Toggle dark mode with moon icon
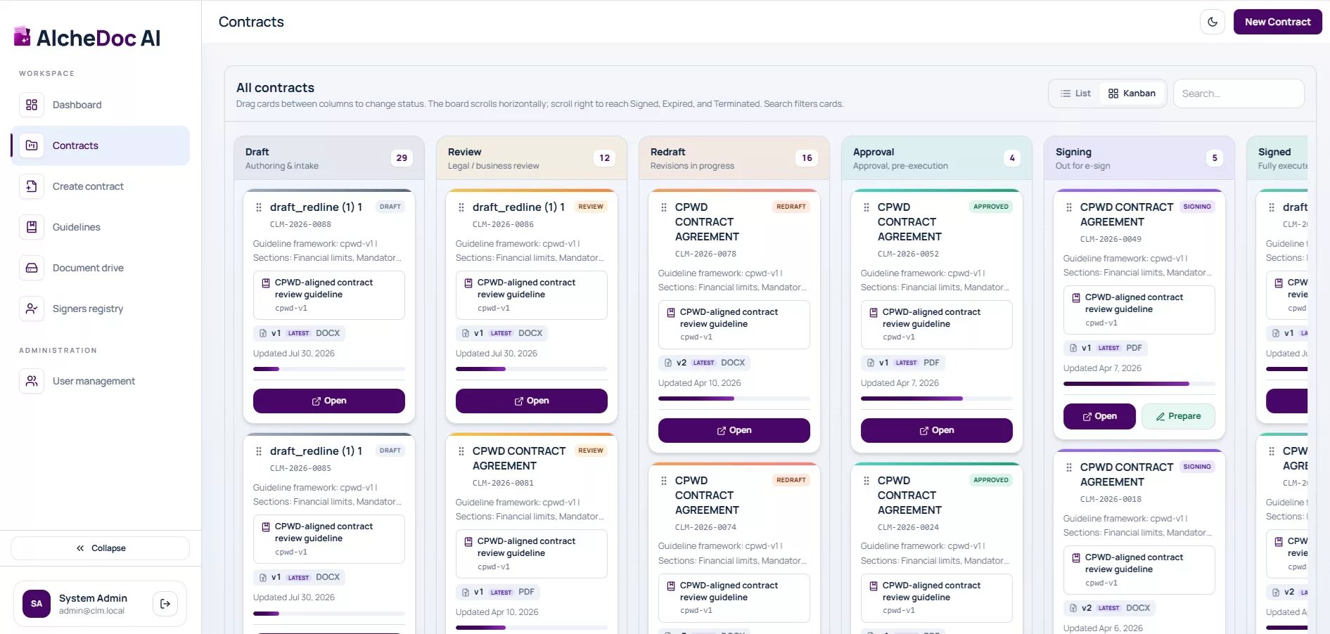Image resolution: width=1330 pixels, height=634 pixels. pos(1213,22)
